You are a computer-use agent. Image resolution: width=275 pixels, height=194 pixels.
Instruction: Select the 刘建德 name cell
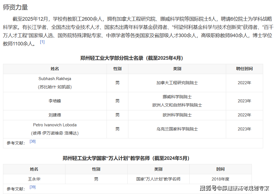coord(55,115)
